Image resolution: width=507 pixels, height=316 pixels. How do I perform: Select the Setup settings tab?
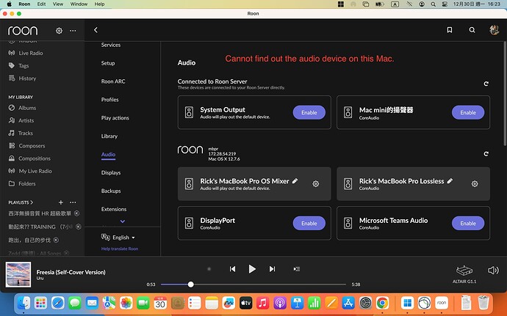pyautogui.click(x=108, y=63)
